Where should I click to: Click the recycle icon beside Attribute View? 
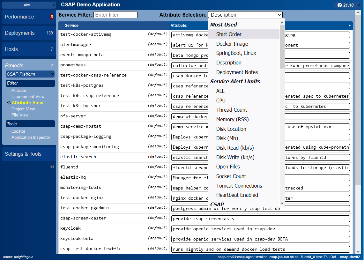(9, 103)
